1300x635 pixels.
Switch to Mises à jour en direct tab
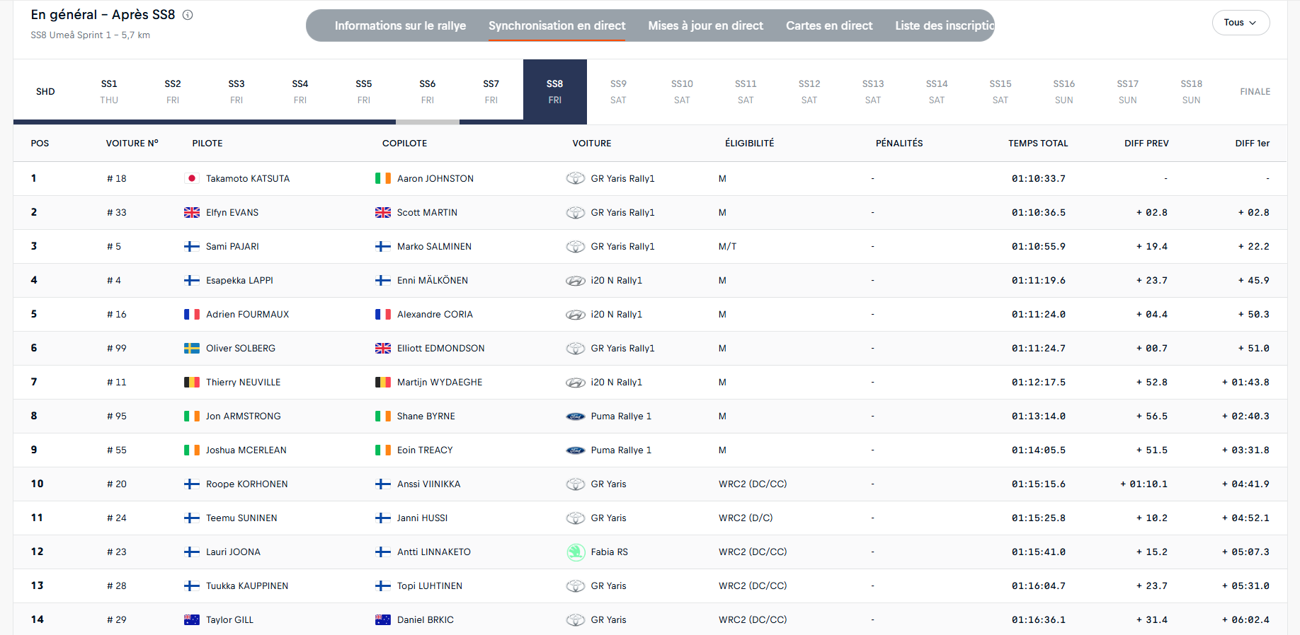point(705,25)
